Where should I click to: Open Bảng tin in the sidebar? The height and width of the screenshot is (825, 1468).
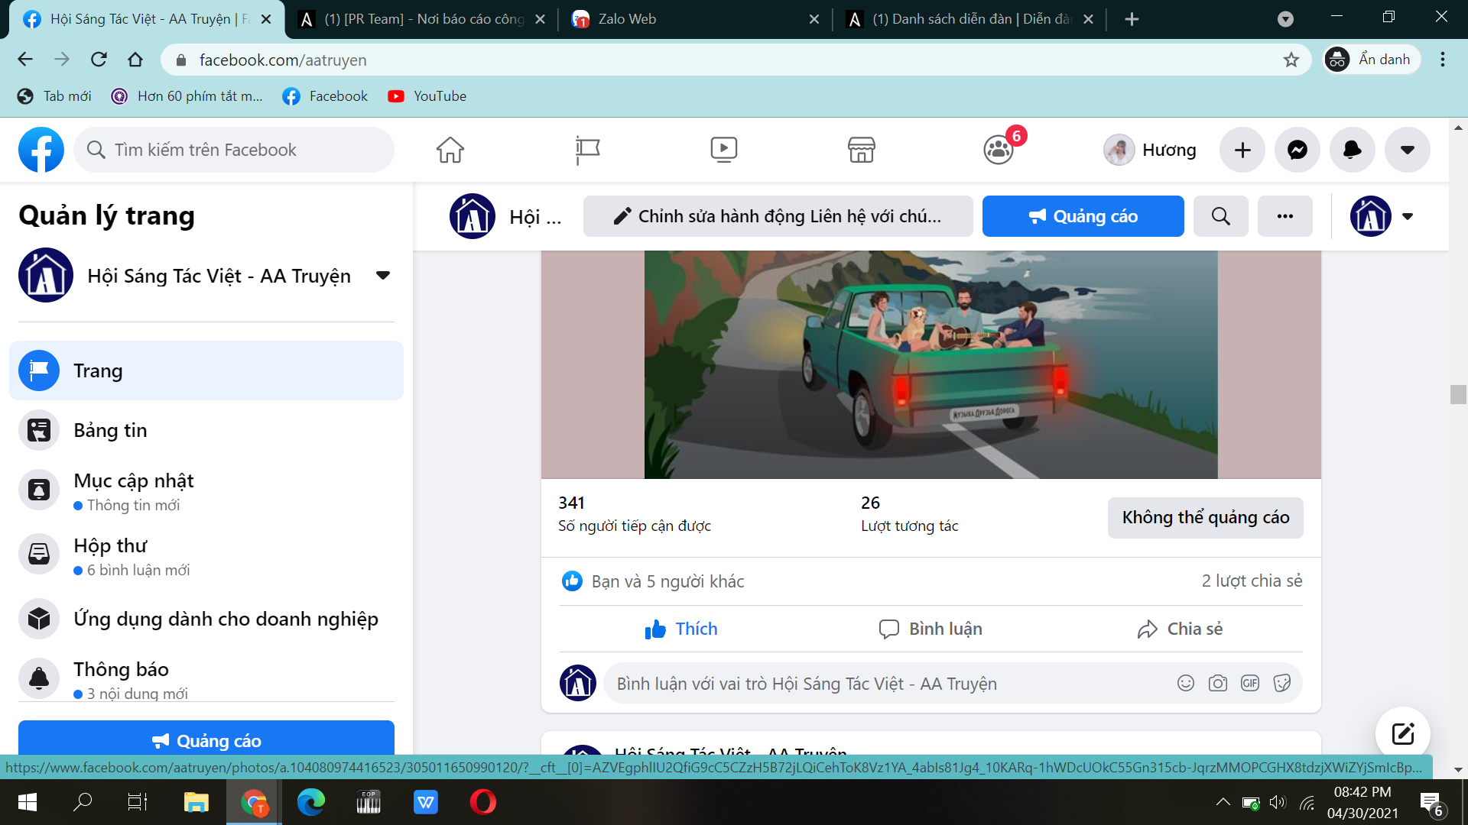[206, 430]
